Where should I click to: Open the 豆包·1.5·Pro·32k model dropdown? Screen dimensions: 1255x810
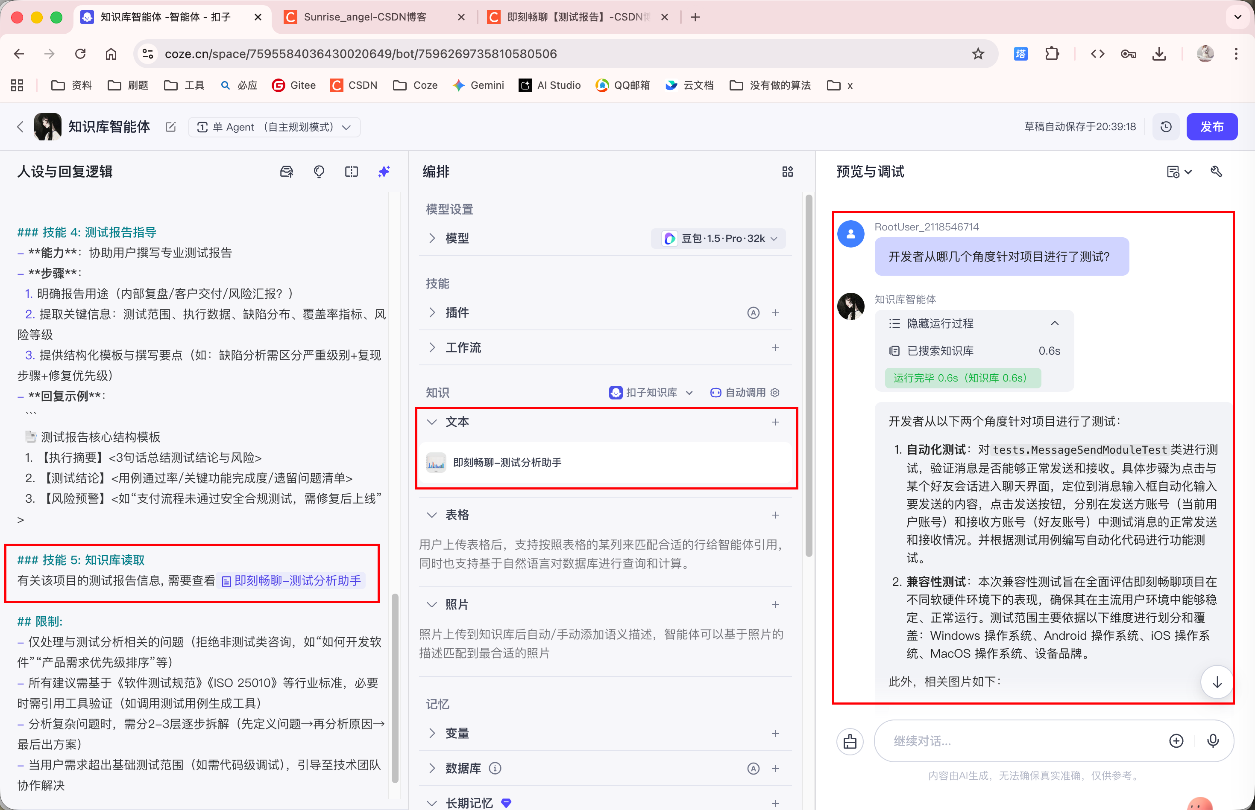720,238
